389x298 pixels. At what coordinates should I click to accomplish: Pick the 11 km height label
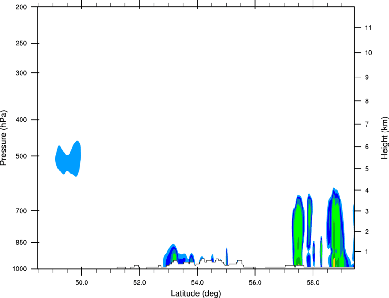[x=368, y=28]
